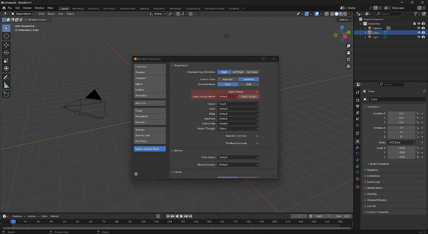Open the Render menu
Screen dimensions: 428x234
click(x=27, y=8)
